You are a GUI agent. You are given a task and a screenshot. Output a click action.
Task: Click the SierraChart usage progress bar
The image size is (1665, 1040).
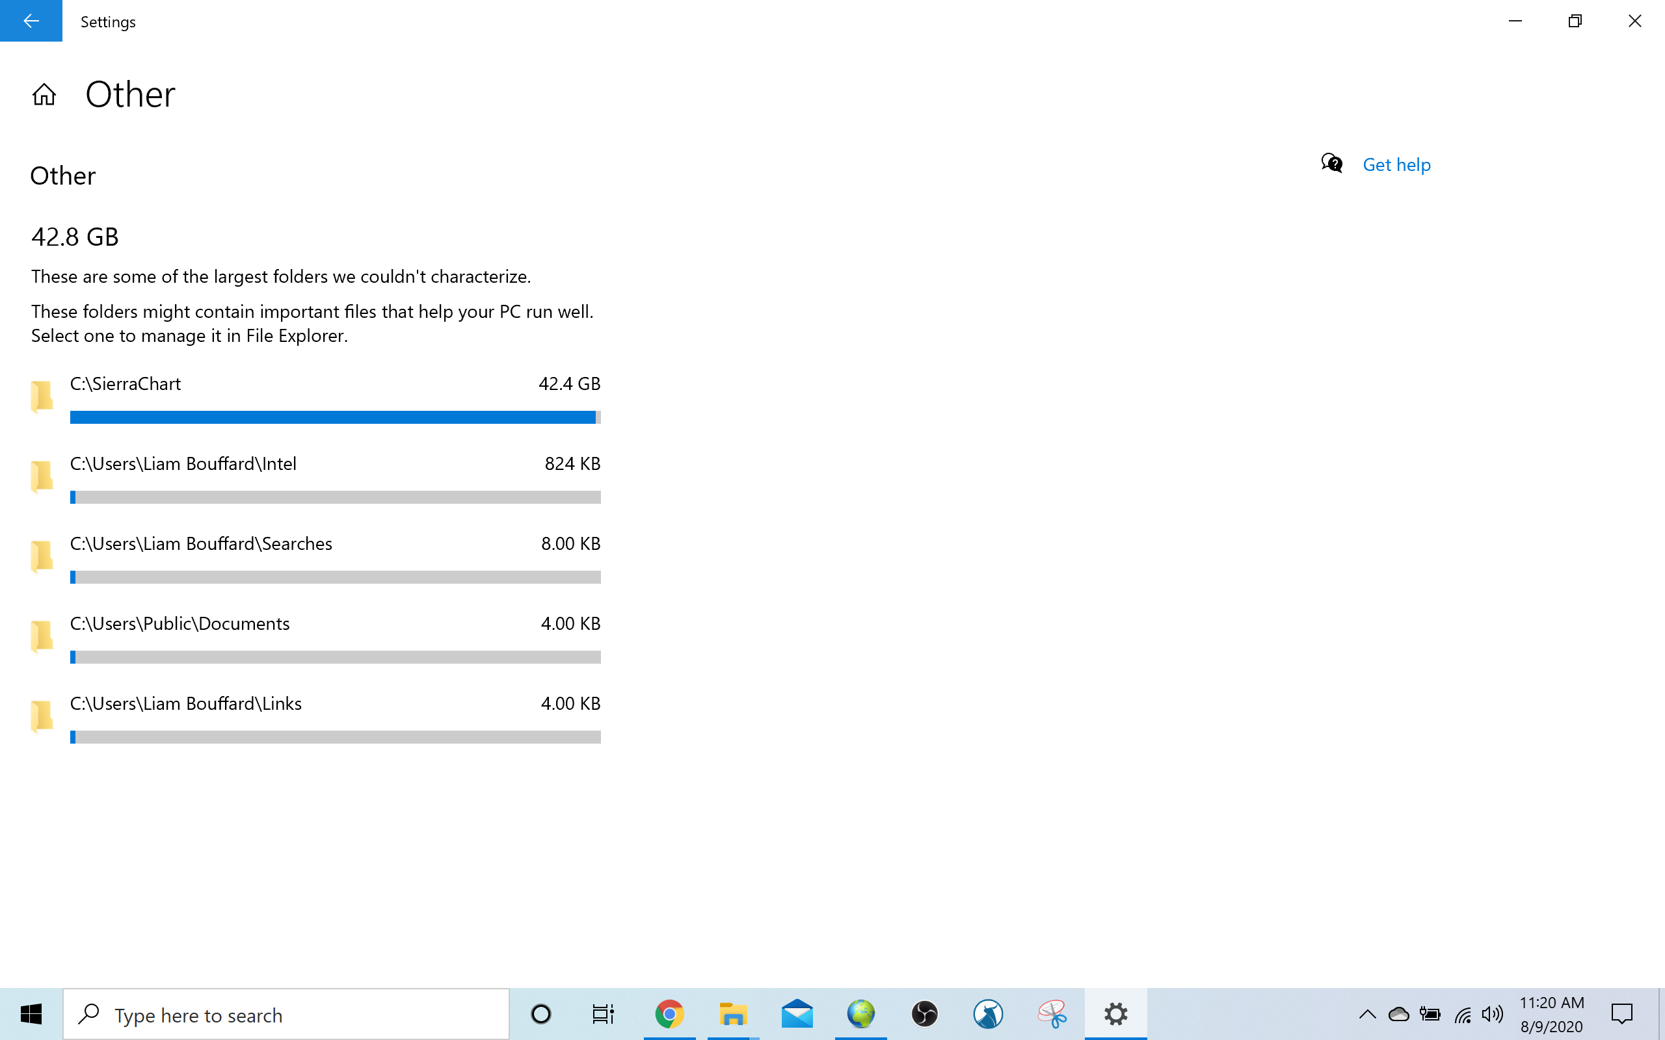coord(335,417)
